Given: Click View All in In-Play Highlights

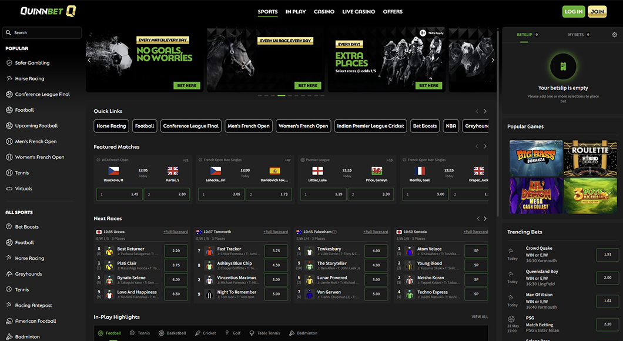Looking at the screenshot, I should [480, 317].
